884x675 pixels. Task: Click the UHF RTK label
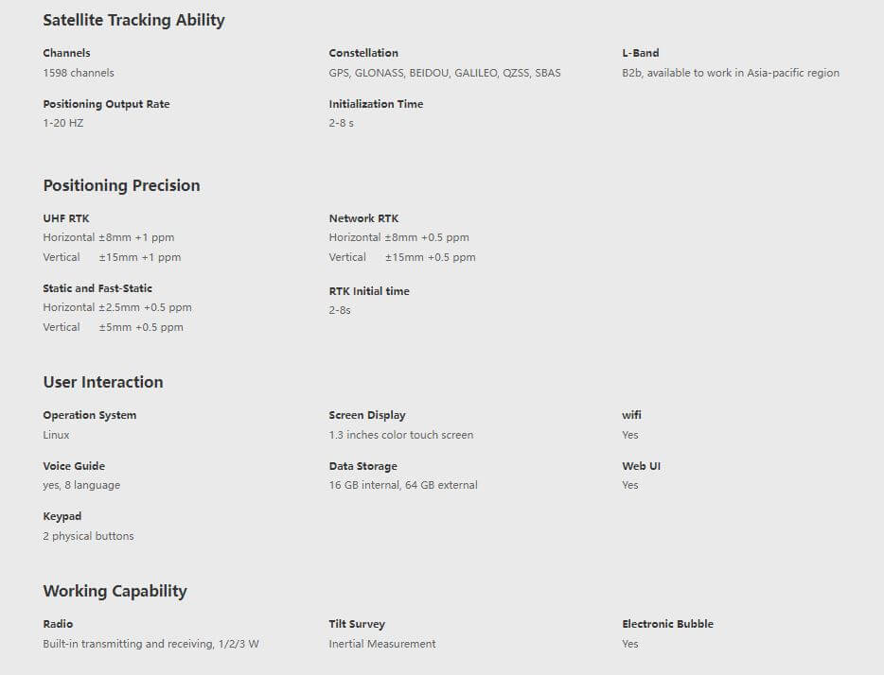point(66,218)
